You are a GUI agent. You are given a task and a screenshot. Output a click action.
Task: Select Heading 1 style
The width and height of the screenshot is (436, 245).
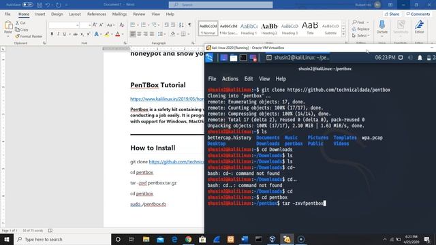tap(249, 29)
